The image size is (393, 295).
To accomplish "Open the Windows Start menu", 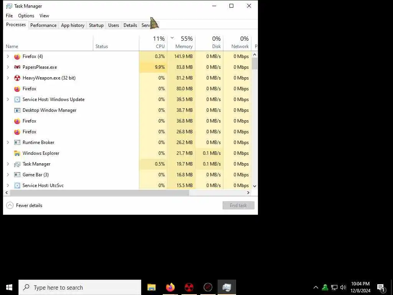I will (9, 287).
